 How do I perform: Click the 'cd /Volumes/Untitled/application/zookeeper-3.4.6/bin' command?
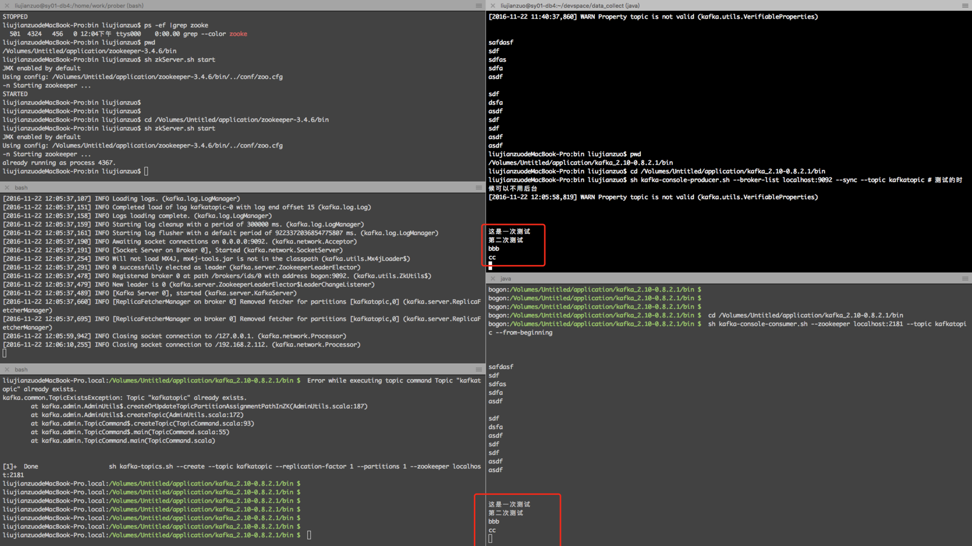(x=236, y=120)
